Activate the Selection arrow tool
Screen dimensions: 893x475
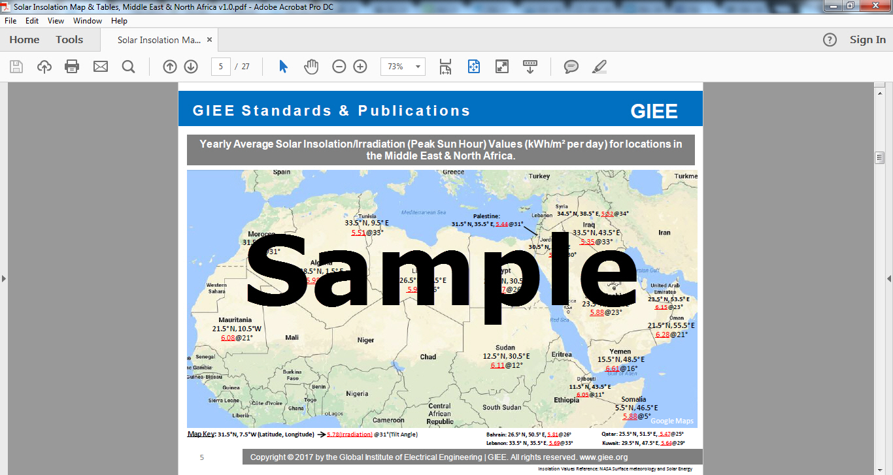point(283,66)
